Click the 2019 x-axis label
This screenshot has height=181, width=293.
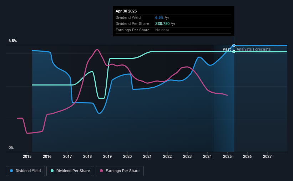click(x=107, y=156)
